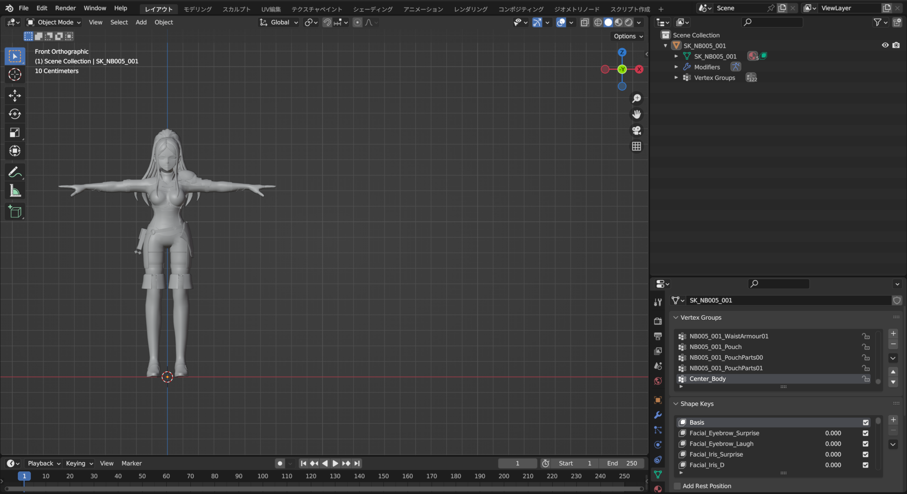This screenshot has width=907, height=494.
Task: Open the Global transform orientation dropdown
Action: click(x=279, y=22)
